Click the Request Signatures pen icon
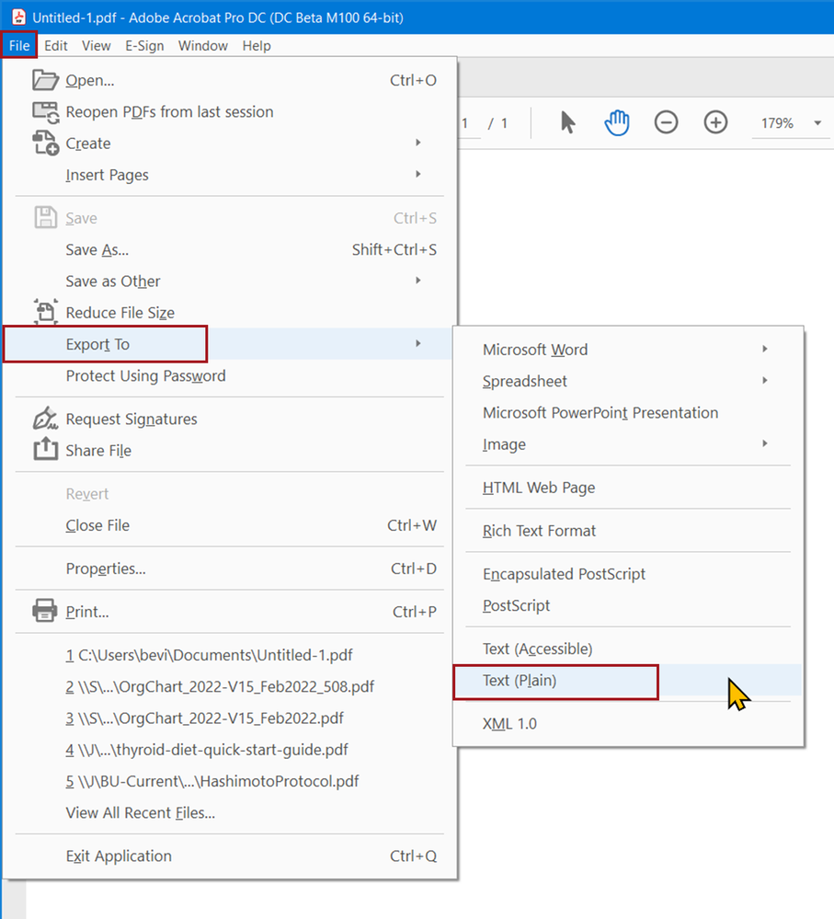This screenshot has width=834, height=919. click(x=45, y=419)
